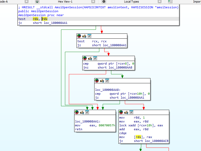Viewport: 201px width, 151px height.
Task: Click the pencil edit icon on 'test rcx, rcx' node
Action: click(84, 36)
